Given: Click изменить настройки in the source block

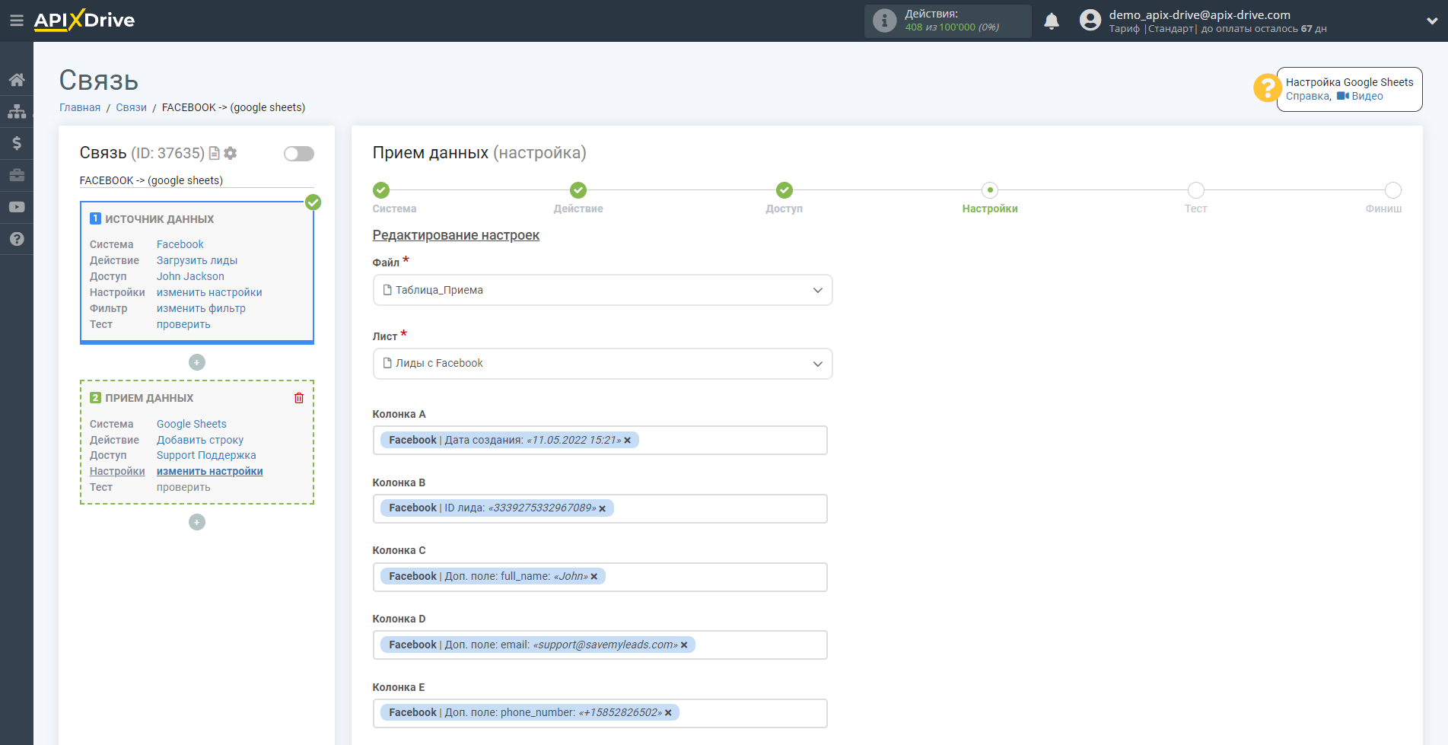Looking at the screenshot, I should tap(209, 292).
